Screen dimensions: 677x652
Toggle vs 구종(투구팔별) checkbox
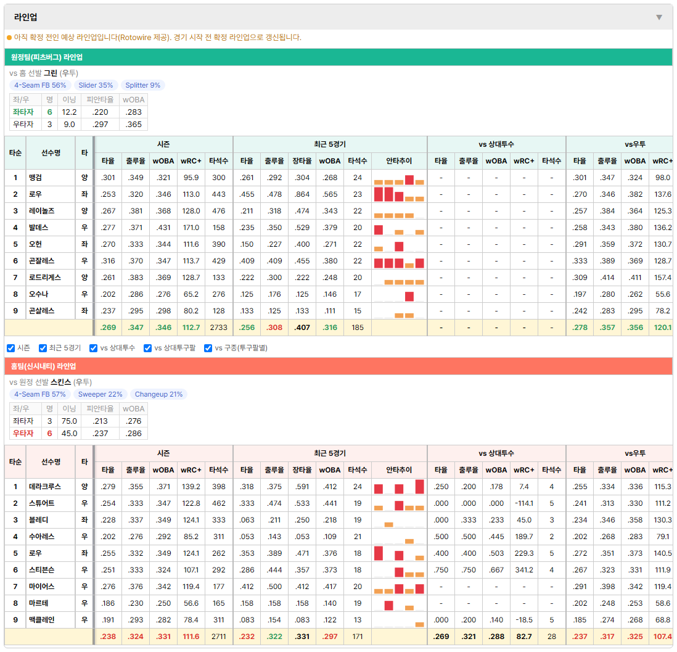tap(208, 349)
